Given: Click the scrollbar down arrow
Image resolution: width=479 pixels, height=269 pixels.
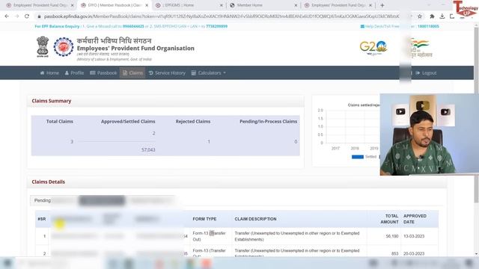Looking at the screenshot, I should pyautogui.click(x=476, y=254).
